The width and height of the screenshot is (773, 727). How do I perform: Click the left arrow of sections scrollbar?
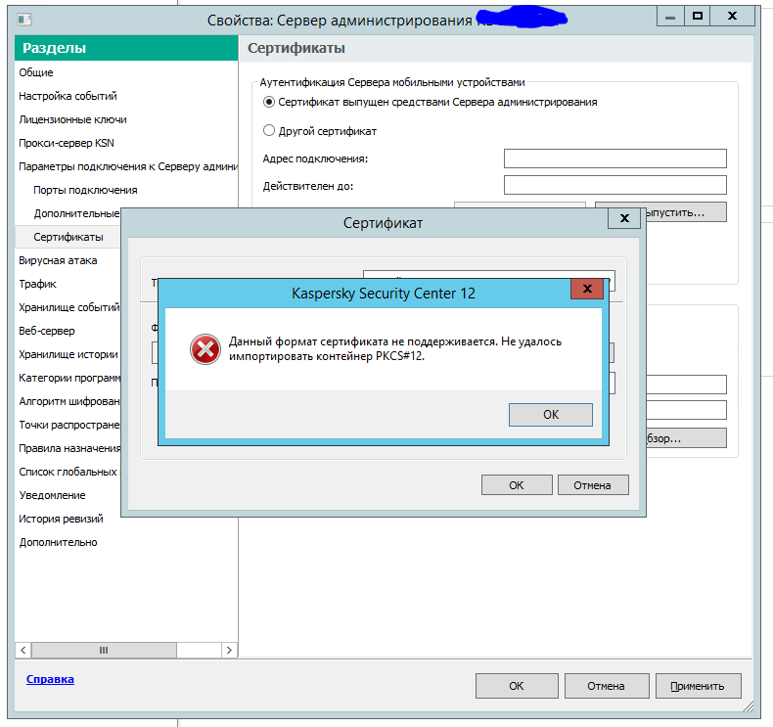23,650
